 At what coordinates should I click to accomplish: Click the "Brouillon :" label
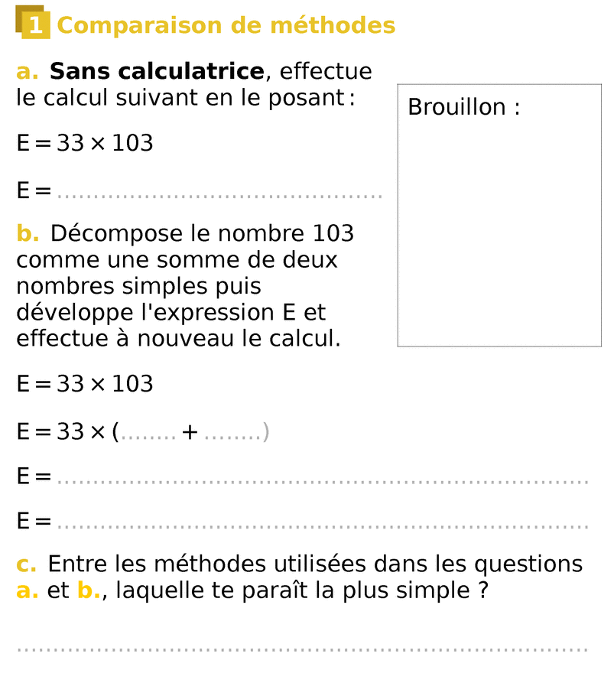pos(463,107)
